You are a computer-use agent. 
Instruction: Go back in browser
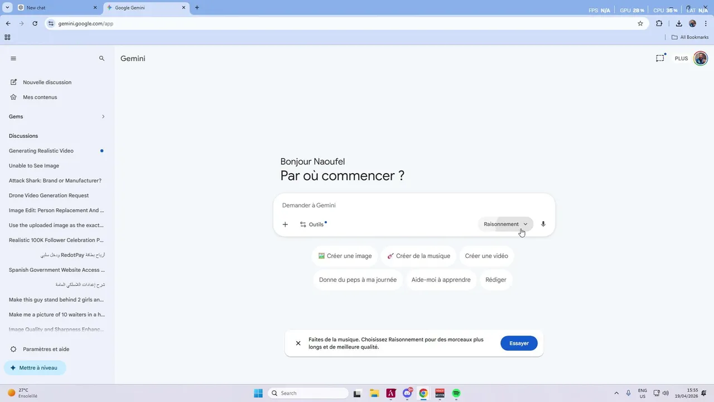click(8, 23)
